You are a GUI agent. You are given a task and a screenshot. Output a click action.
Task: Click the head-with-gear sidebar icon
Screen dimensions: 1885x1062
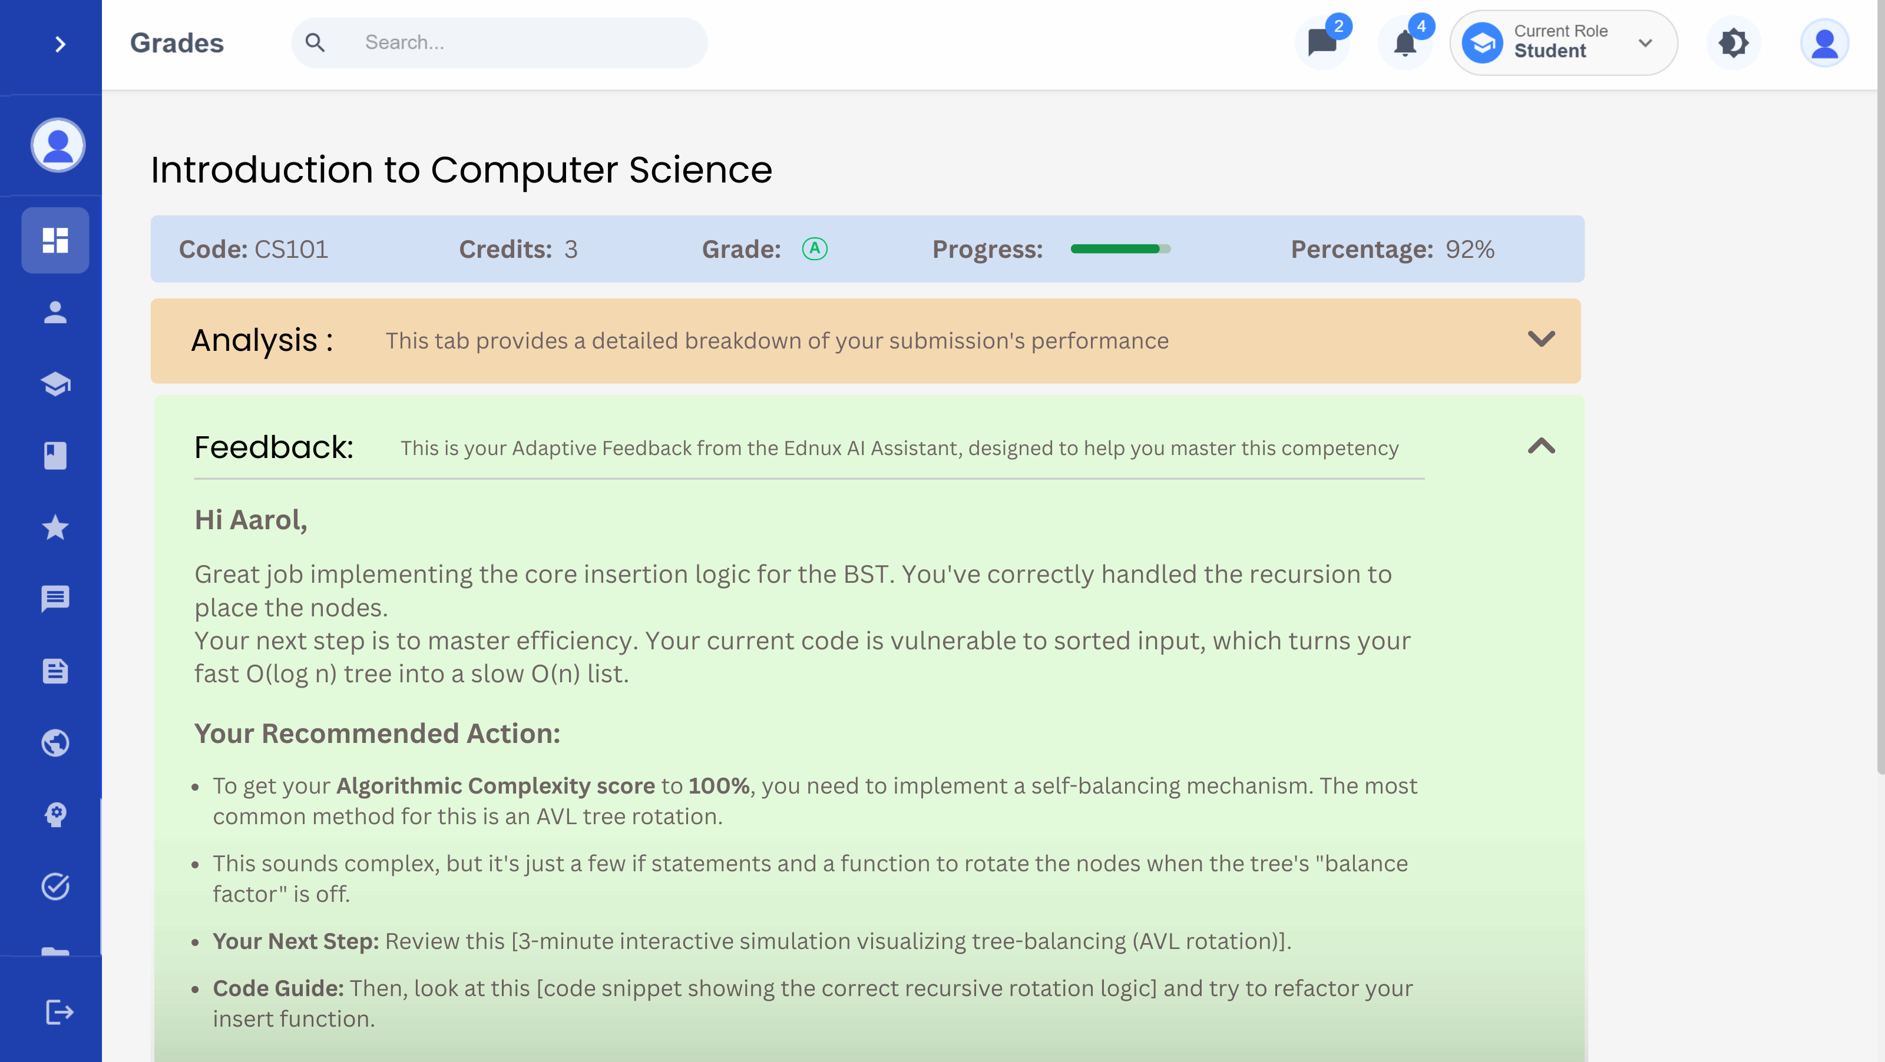(55, 814)
